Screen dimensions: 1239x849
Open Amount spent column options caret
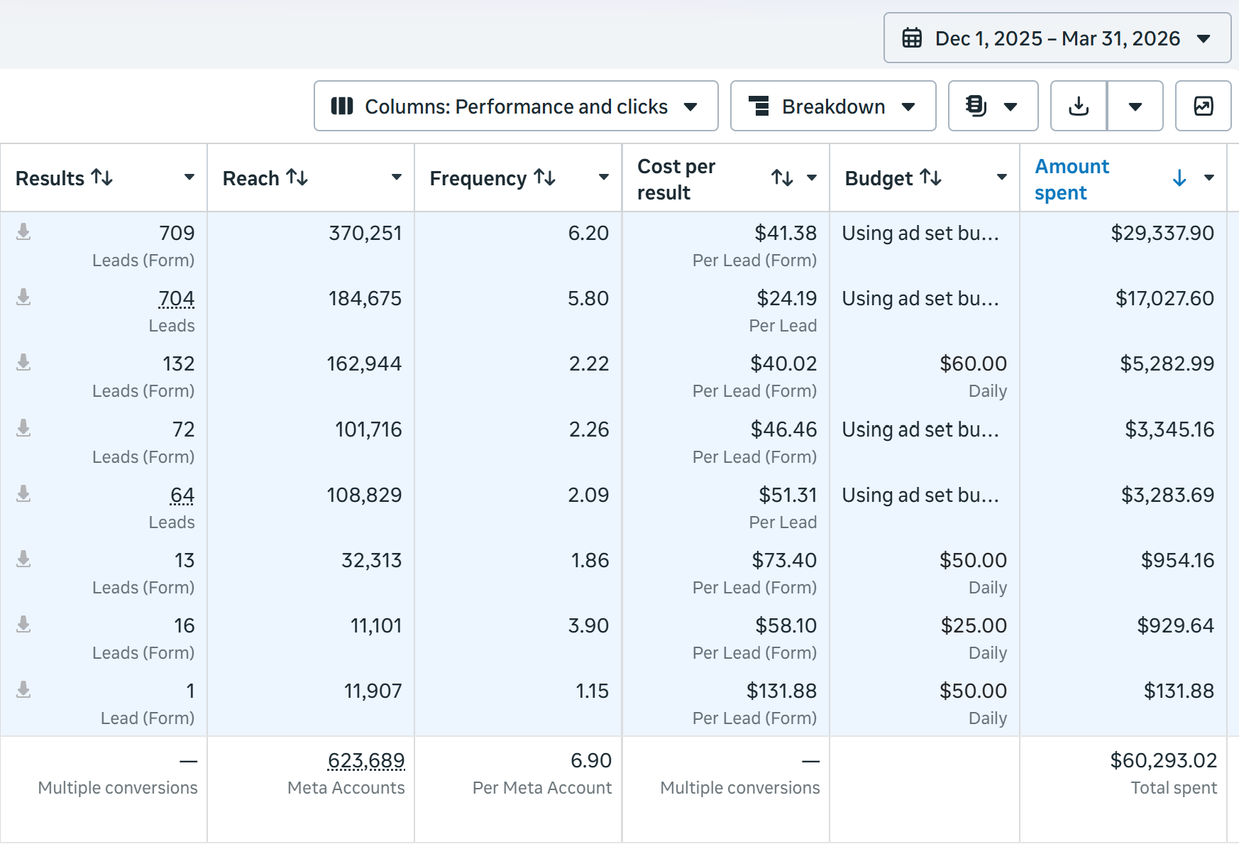pyautogui.click(x=1209, y=178)
